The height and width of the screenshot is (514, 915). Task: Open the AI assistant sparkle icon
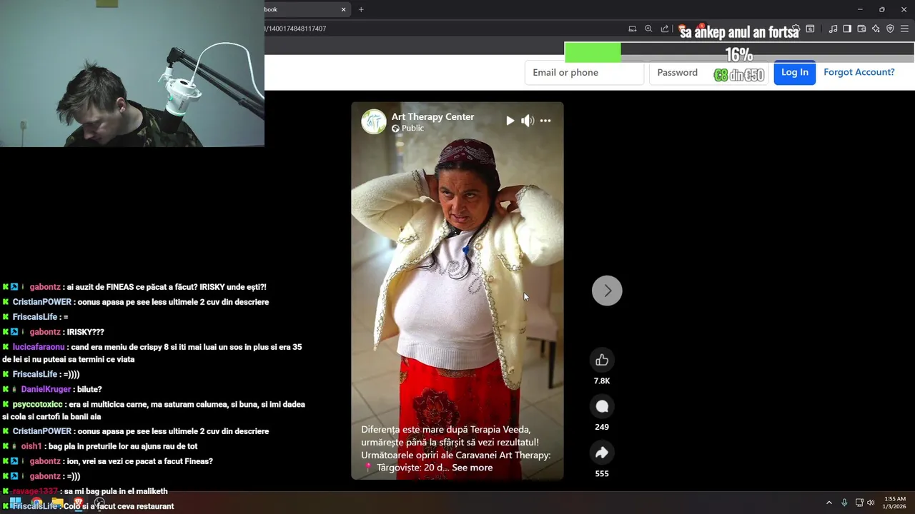876,29
